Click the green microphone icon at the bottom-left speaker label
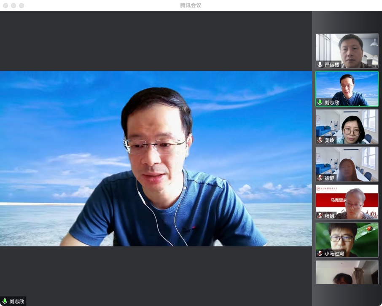382x306 pixels. click(5, 301)
